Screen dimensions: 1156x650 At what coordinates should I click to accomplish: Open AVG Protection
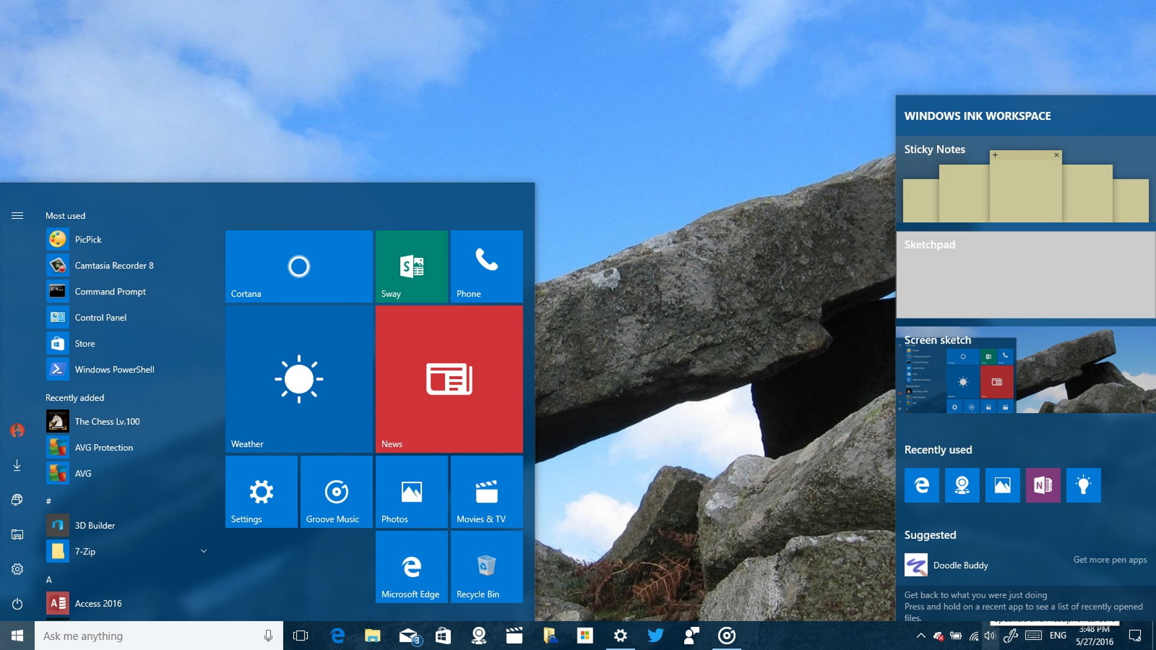click(127, 447)
